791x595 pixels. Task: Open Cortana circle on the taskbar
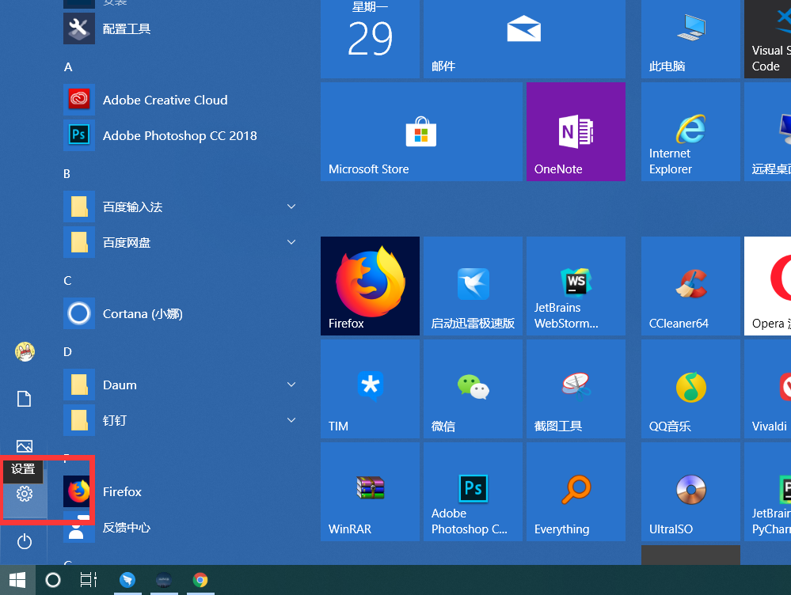coord(53,580)
